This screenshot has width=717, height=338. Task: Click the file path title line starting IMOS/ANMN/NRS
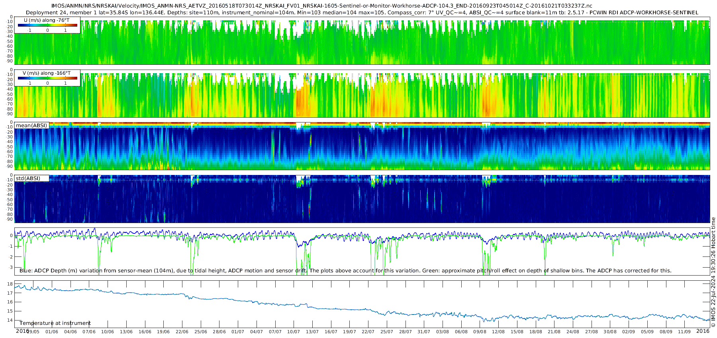(x=322, y=6)
